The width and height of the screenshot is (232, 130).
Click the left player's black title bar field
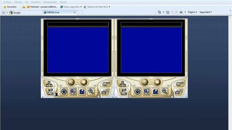click(78, 24)
